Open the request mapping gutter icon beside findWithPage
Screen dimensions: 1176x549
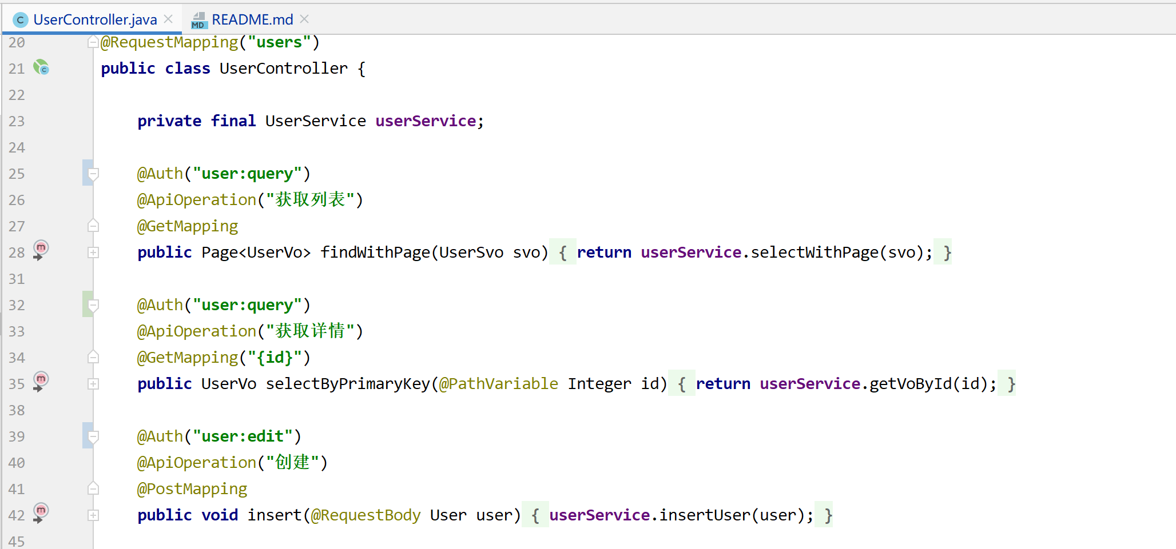point(41,250)
